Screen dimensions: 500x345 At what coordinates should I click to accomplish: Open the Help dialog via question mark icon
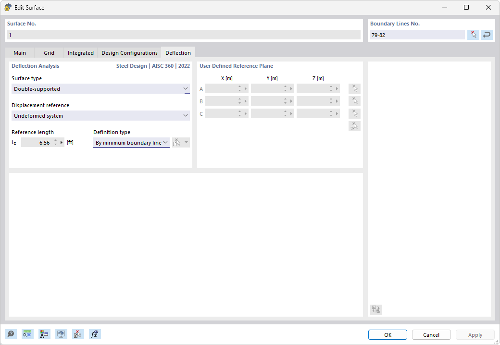11,334
